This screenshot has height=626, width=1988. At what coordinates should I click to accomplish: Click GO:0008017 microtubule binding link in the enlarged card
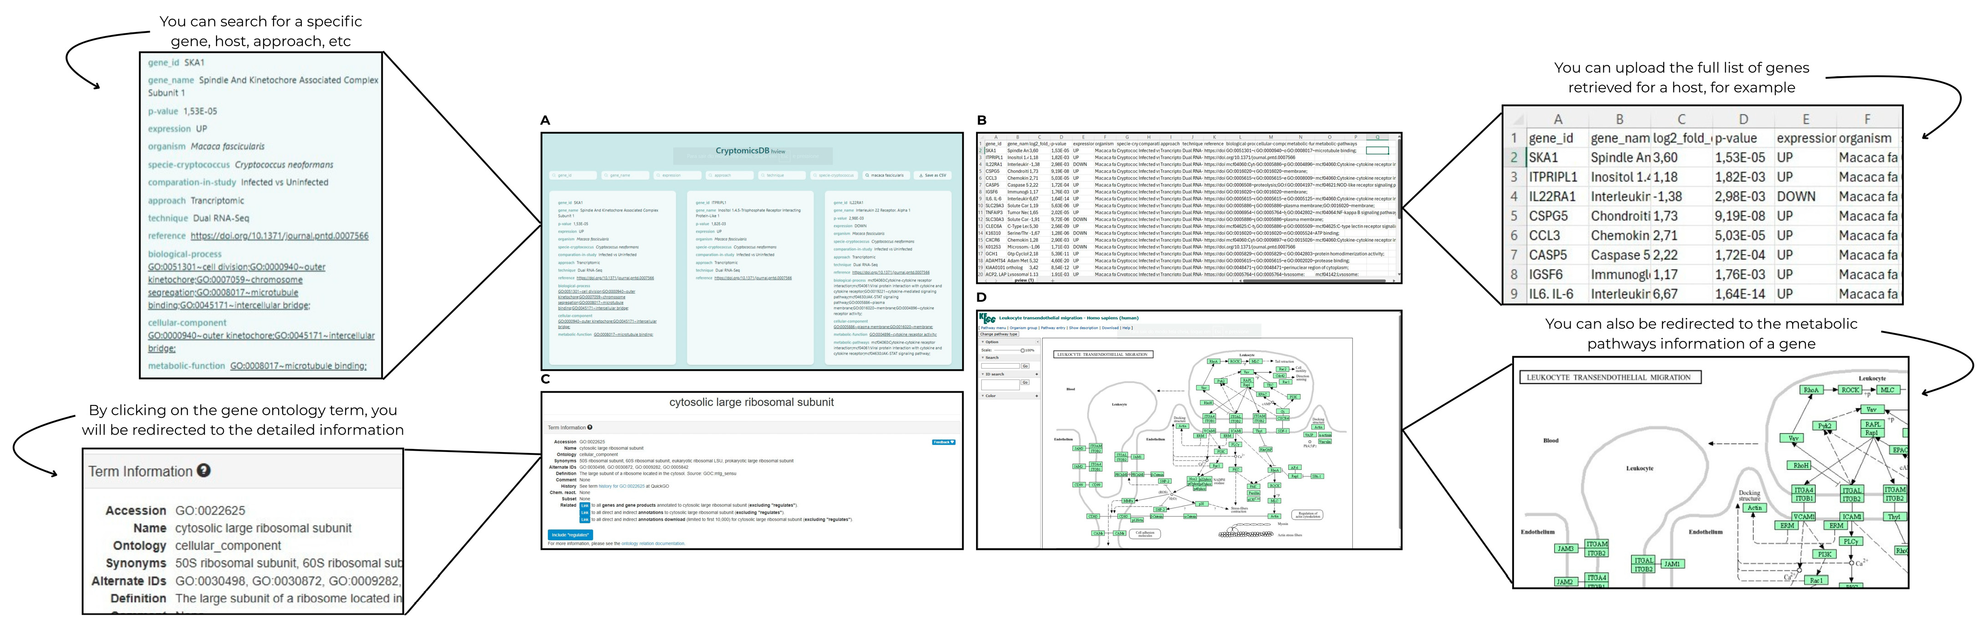[x=299, y=366]
